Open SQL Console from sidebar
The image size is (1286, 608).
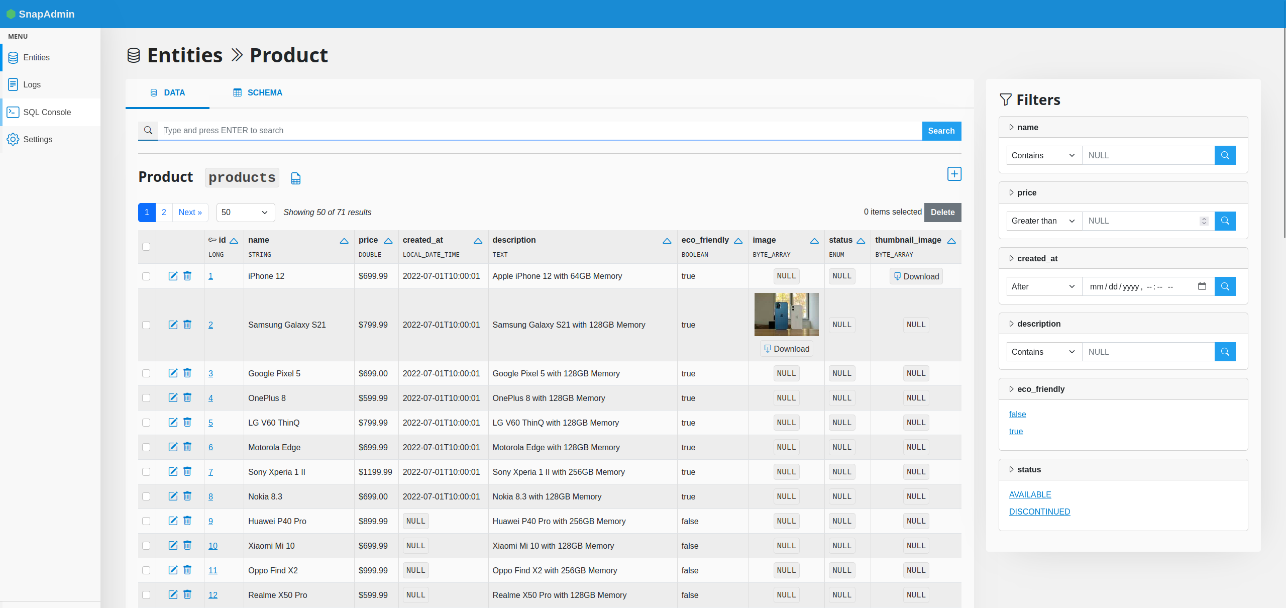47,112
